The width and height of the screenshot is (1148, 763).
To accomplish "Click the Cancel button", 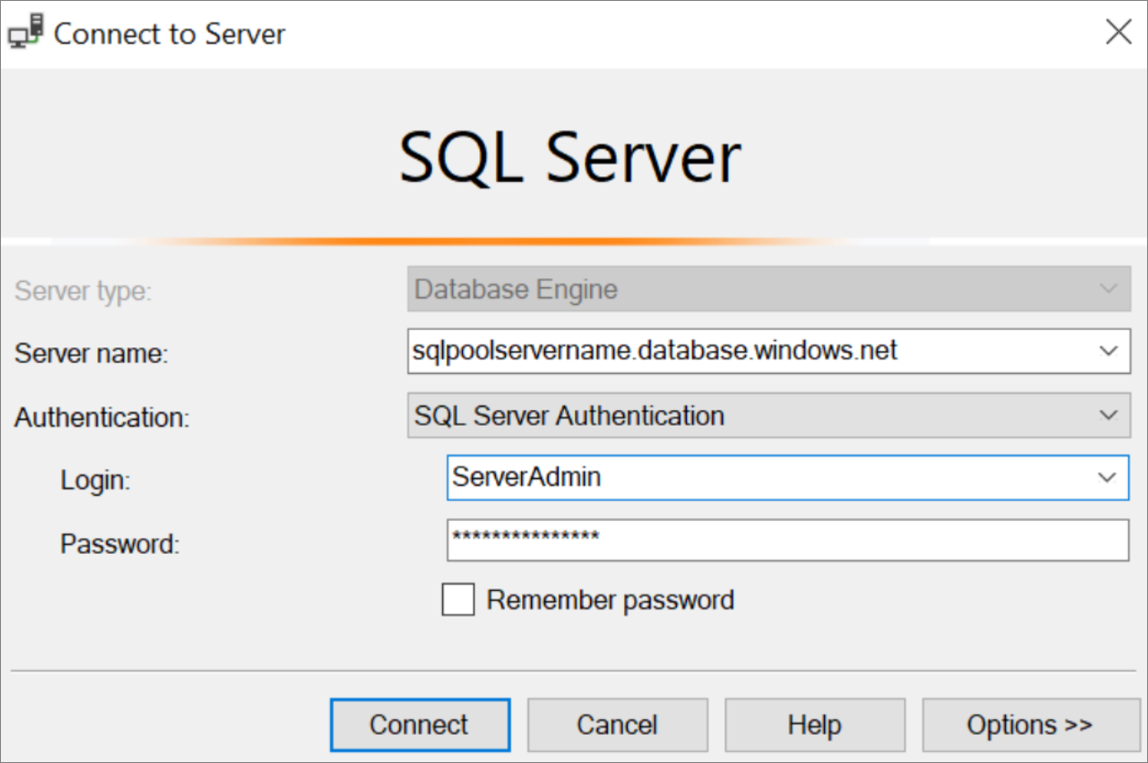I will (x=617, y=724).
